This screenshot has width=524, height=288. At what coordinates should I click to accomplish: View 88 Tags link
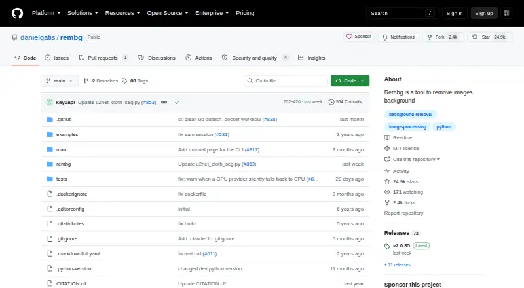(x=135, y=81)
